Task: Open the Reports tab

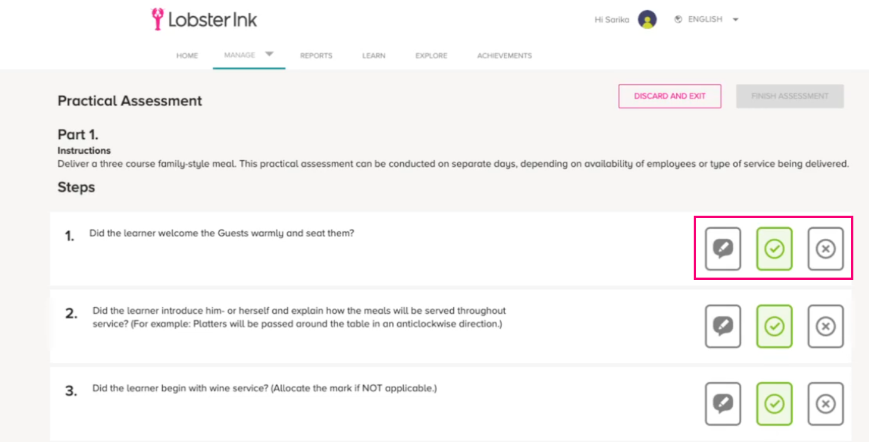Action: (316, 56)
